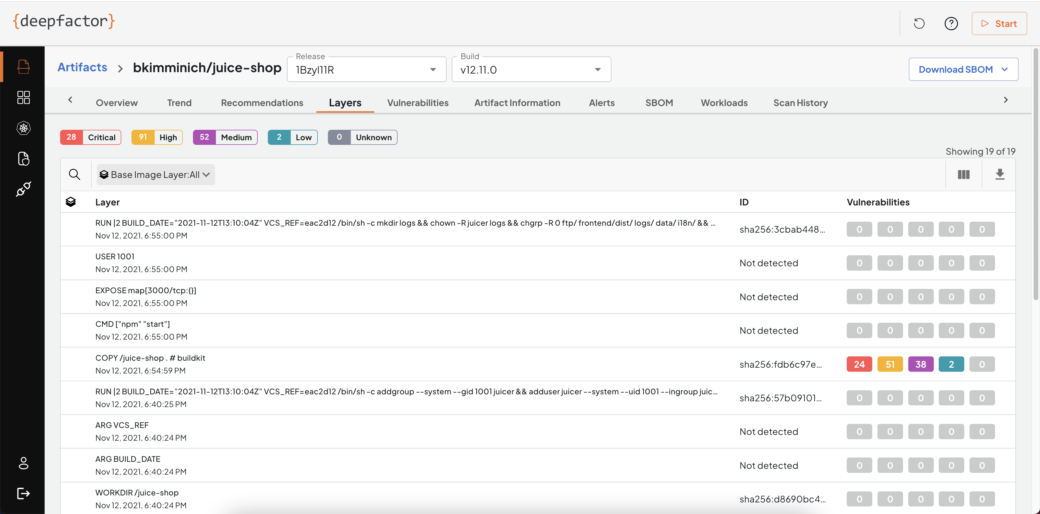
Task: Go to the Artifacts breadcrumb link
Action: [x=82, y=67]
